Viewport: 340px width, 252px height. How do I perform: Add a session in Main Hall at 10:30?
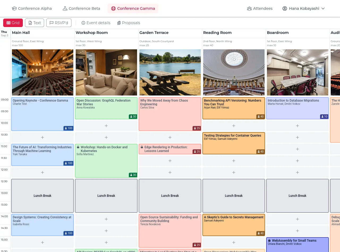(x=42, y=137)
